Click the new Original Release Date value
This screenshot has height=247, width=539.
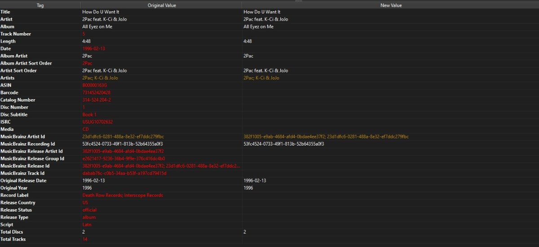point(255,181)
